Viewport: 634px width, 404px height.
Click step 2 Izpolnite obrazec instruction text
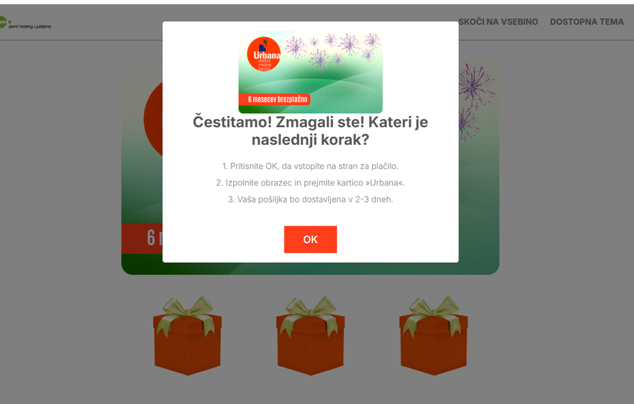[310, 182]
